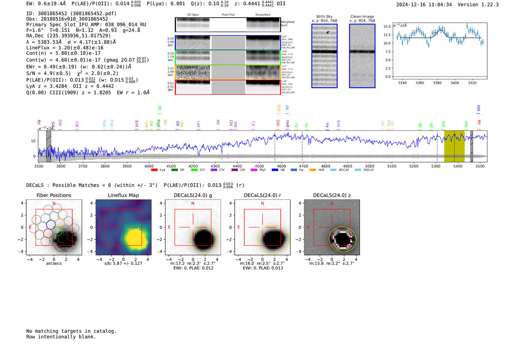Click the Q(0.00) CIII(1909) z = 1.8205 line
This screenshot has width=525, height=357.
(69, 93)
